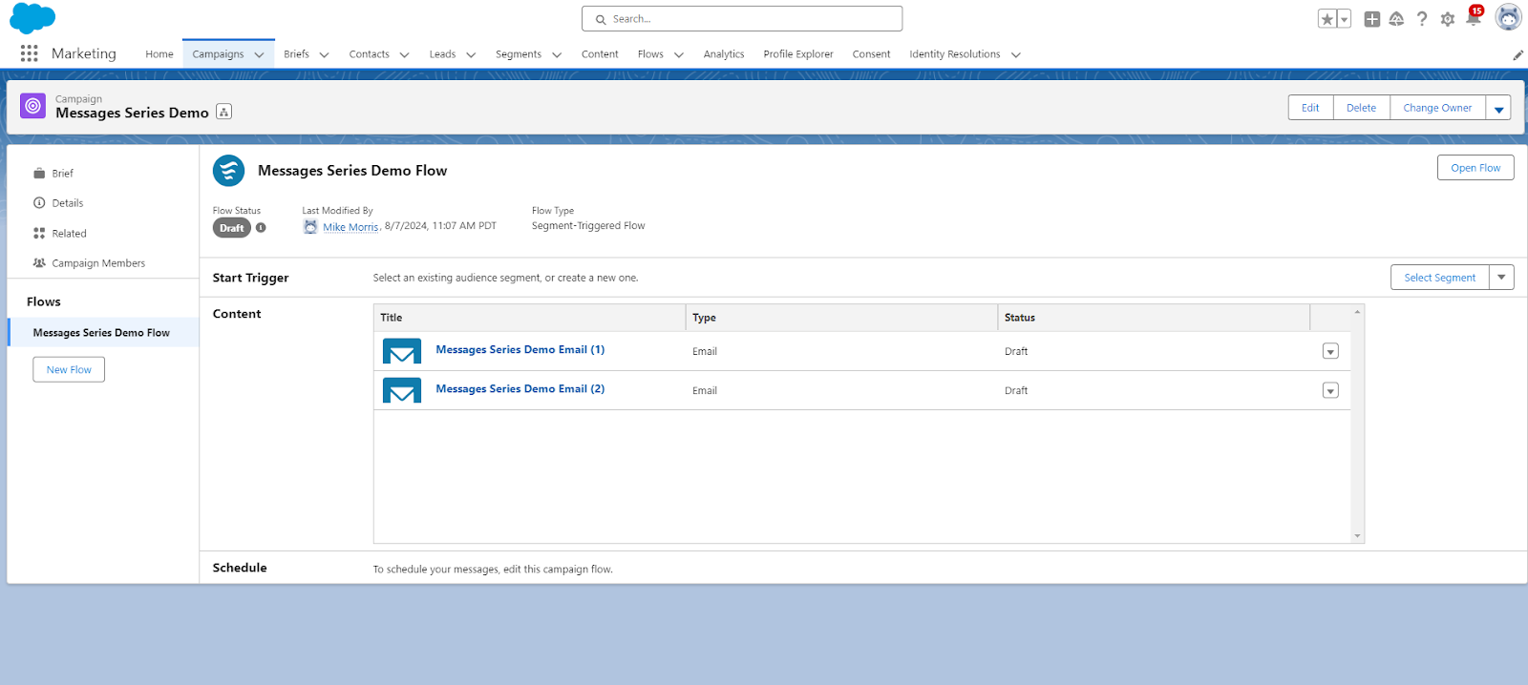Screen dimensions: 1528x685
Task: Click the Delete button
Action: pyautogui.click(x=1361, y=108)
